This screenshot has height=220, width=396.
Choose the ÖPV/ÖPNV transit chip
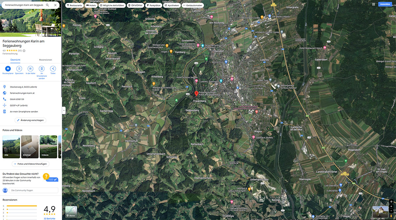coord(136,5)
